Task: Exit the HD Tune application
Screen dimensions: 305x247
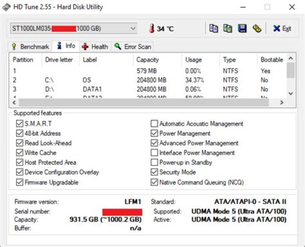Action: (x=282, y=28)
